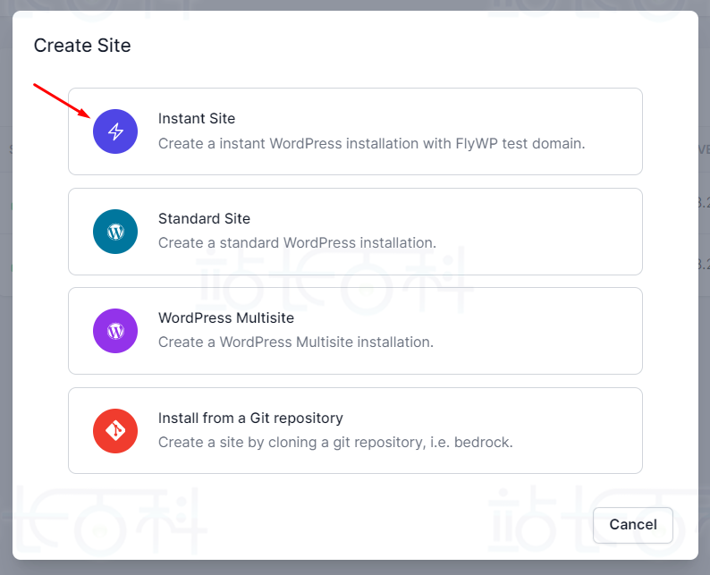The image size is (710, 575).
Task: Select the Standard Site title
Action: pos(204,218)
